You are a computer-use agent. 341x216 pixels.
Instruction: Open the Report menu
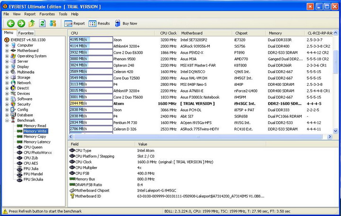(30, 14)
